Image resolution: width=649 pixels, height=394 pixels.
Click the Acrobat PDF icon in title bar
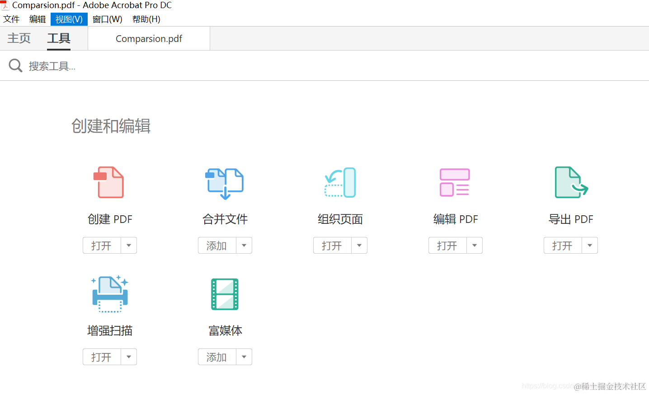(x=5, y=5)
